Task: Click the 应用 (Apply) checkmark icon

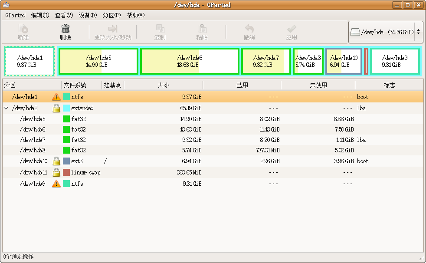Action: 292,29
